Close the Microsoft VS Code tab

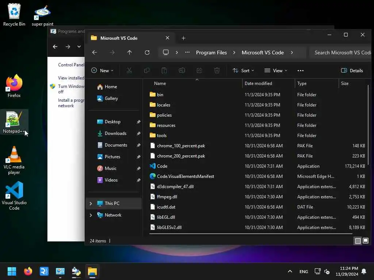167,38
